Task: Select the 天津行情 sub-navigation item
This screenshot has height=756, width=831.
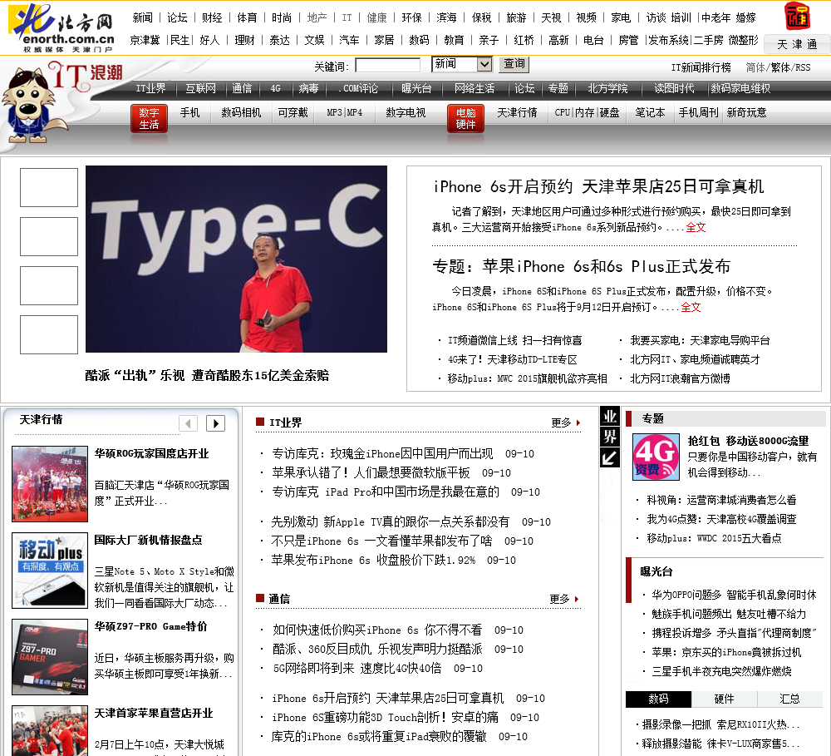Action: pyautogui.click(x=517, y=112)
